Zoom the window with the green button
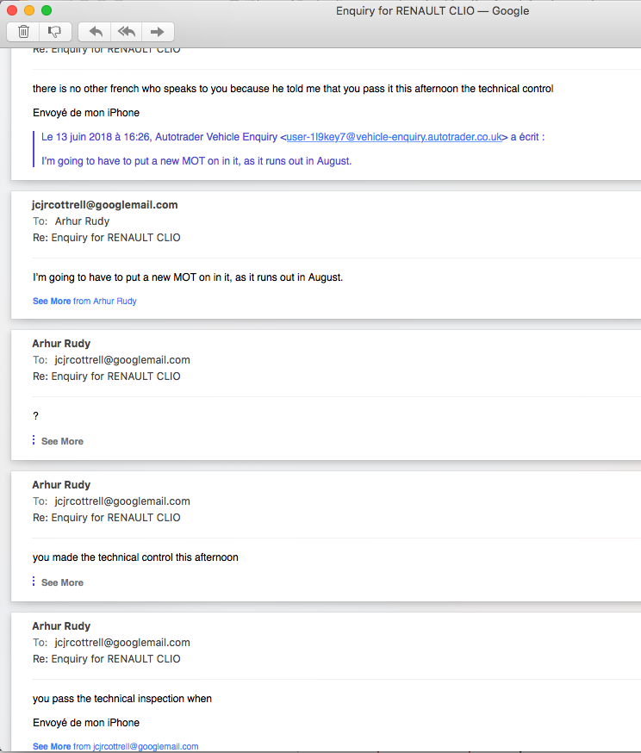This screenshot has width=641, height=753. click(x=47, y=10)
